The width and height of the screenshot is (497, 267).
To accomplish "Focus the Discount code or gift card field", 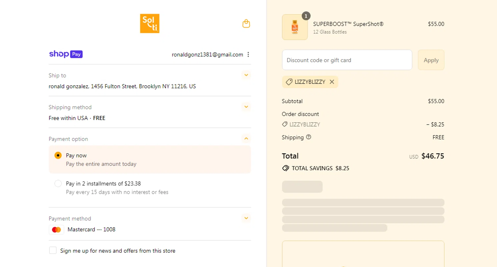I will click(x=347, y=60).
